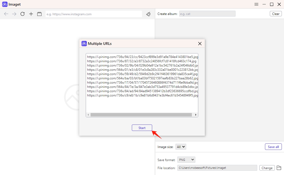Click the page refresh icon
284x175 pixels.
(x=23, y=14)
